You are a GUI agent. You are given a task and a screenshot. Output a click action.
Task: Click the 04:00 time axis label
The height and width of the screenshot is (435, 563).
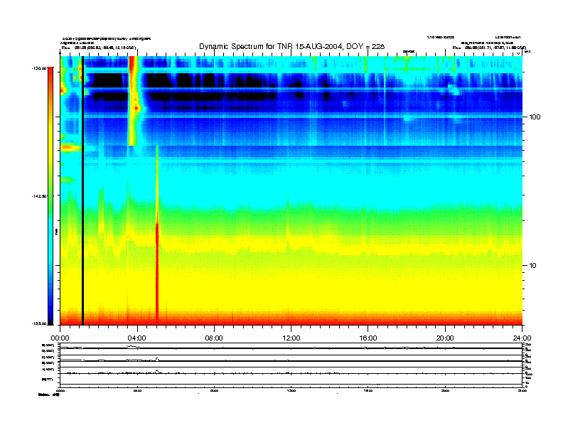137,338
